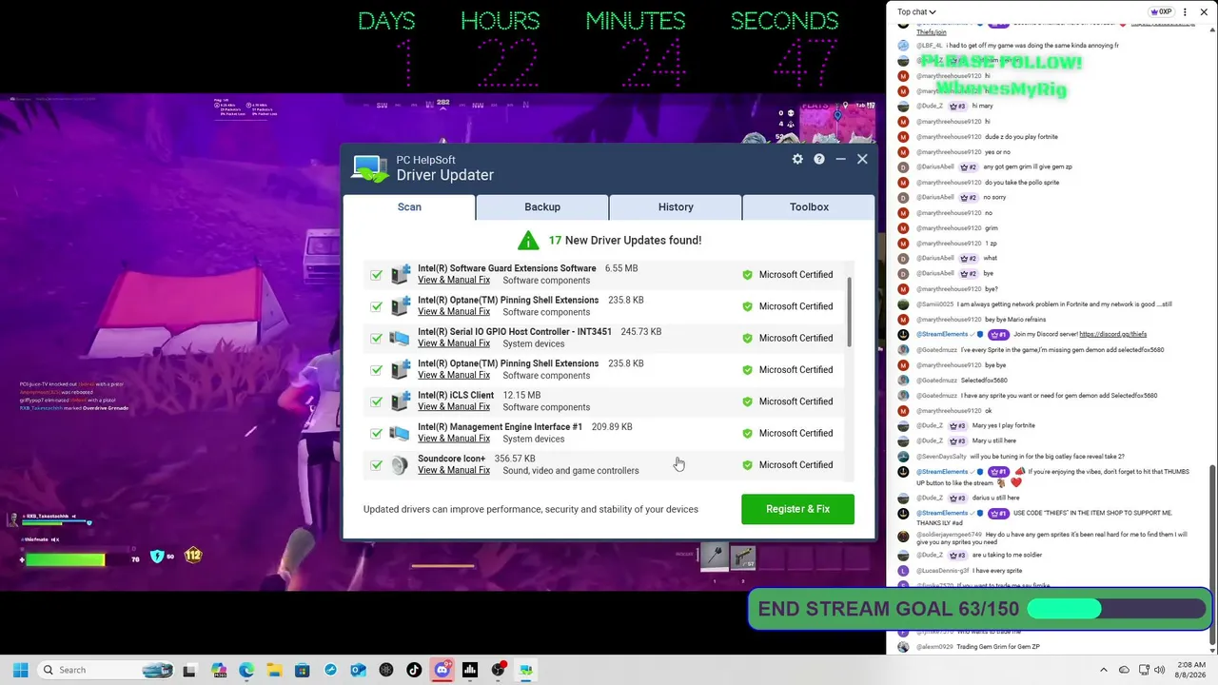Follow the discord.gg/thiefs link in chat
Screen dimensions: 1218x685
click(x=1112, y=334)
